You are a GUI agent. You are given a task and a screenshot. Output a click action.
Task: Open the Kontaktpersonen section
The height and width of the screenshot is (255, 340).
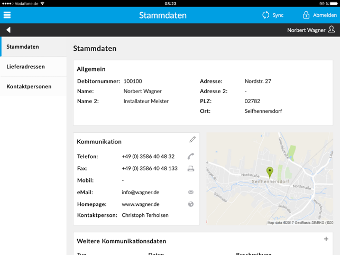tap(33, 86)
